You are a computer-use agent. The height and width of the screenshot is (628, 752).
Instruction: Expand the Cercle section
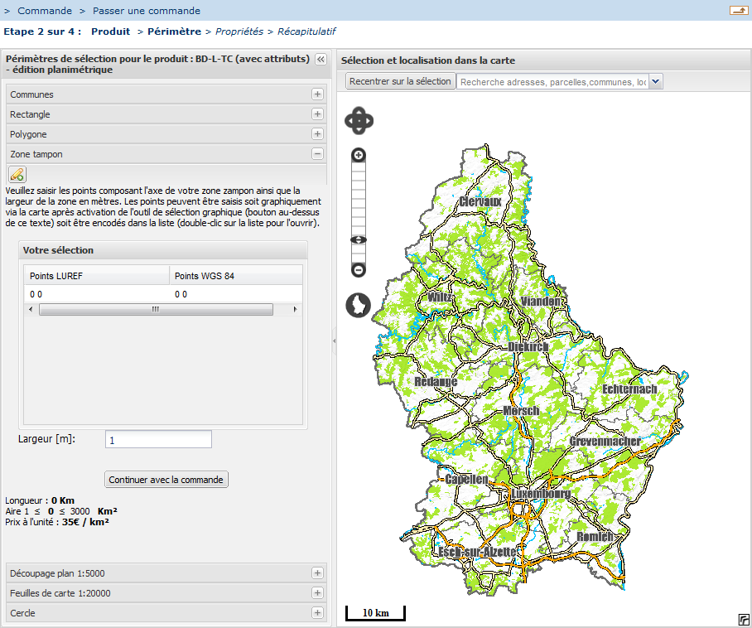[317, 613]
